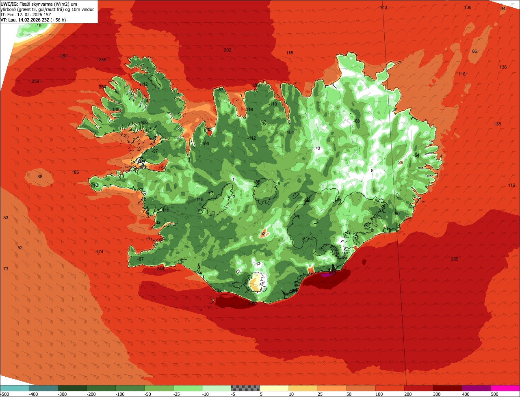Click the '202' flux value north of Iceland
Image resolution: width=520 pixels, height=397 pixels.
(227, 50)
